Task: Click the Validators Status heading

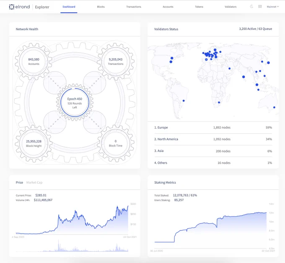Action: (166, 29)
